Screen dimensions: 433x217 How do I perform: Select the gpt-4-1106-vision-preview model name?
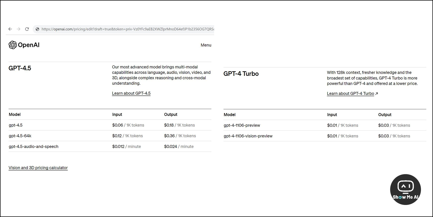point(248,136)
